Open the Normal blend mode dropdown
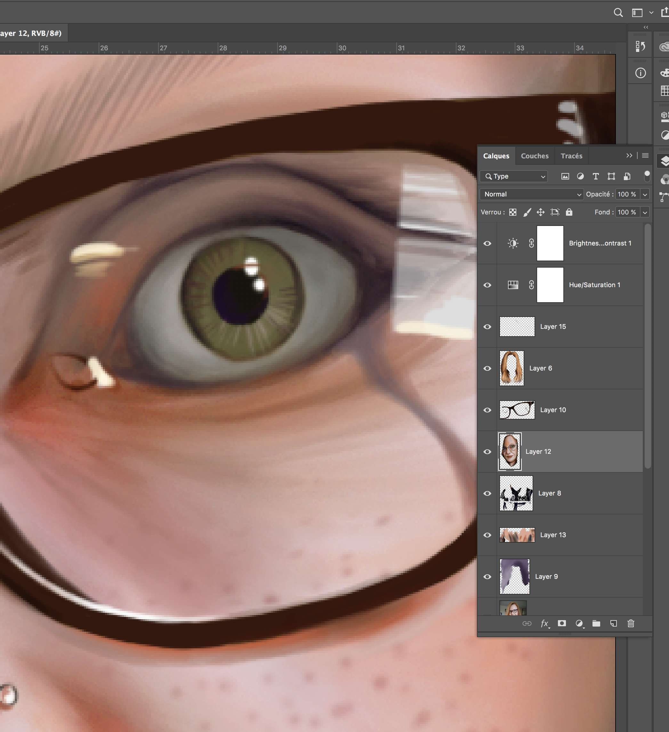This screenshot has width=669, height=732. coord(531,194)
